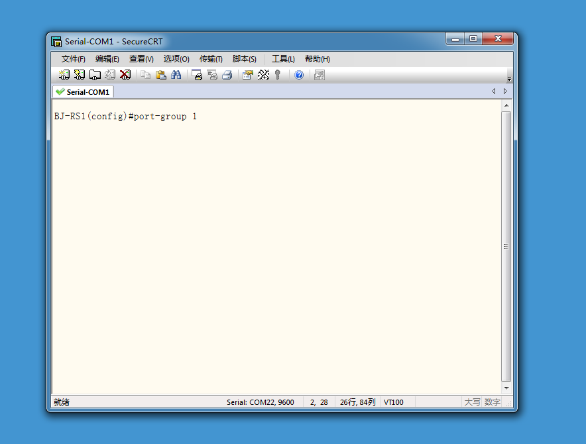
Task: Open Session Options icon
Action: 248,75
